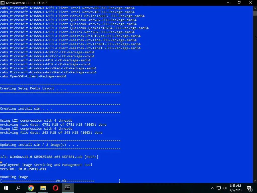Click 'Deployment Image Servicing and Management tool'
The width and height of the screenshot is (257, 193).
coord(46,165)
